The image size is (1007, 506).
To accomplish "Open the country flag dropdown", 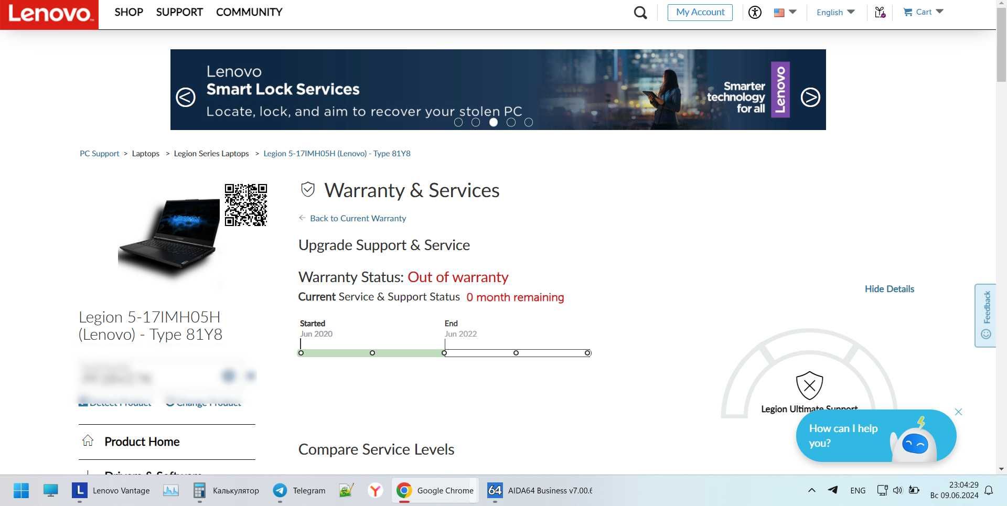I will [x=785, y=12].
